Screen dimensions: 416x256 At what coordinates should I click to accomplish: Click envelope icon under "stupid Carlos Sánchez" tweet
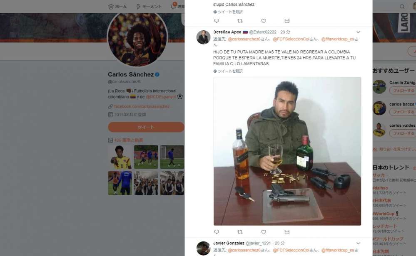tap(287, 21)
